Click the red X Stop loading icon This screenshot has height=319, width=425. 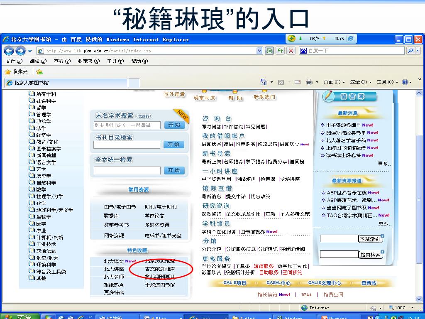[291, 51]
